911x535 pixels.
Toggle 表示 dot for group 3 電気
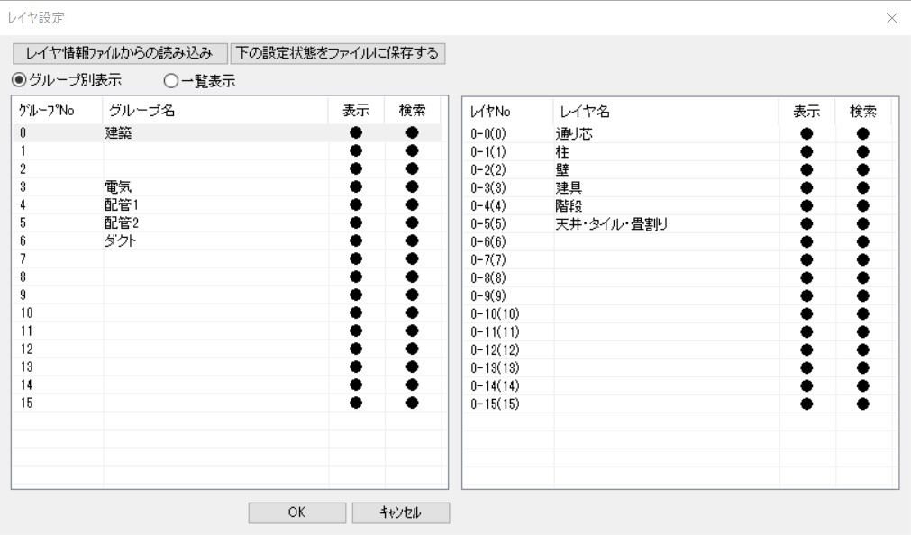(x=356, y=186)
